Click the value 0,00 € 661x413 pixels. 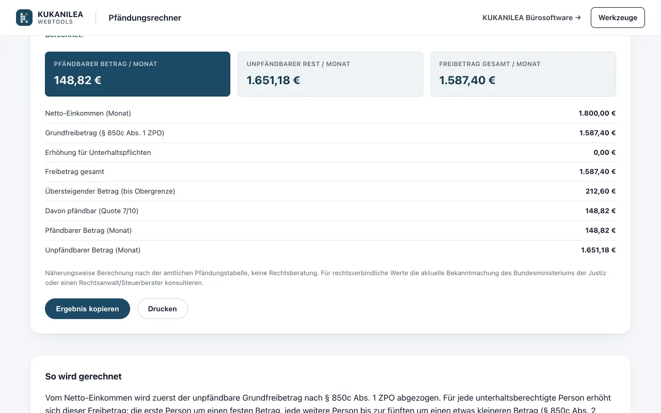coord(604,152)
